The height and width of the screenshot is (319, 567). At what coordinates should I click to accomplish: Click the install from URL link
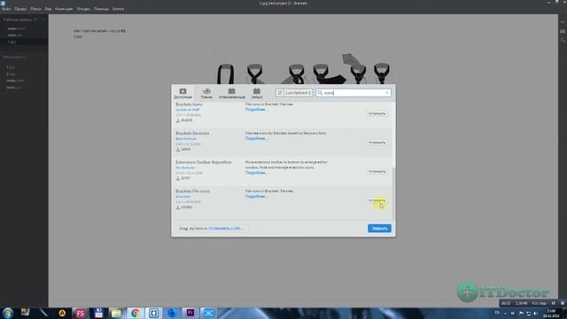pos(226,229)
